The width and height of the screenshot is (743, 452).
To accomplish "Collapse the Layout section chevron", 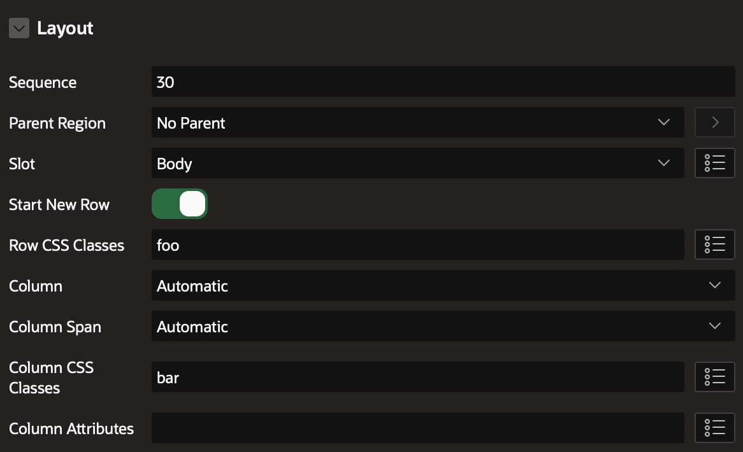I will click(19, 28).
